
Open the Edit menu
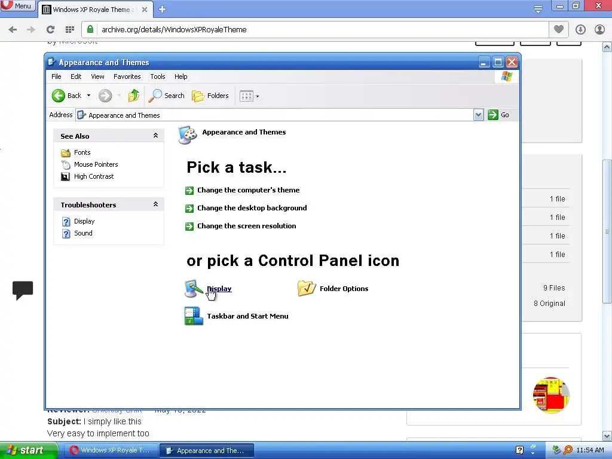[76, 76]
